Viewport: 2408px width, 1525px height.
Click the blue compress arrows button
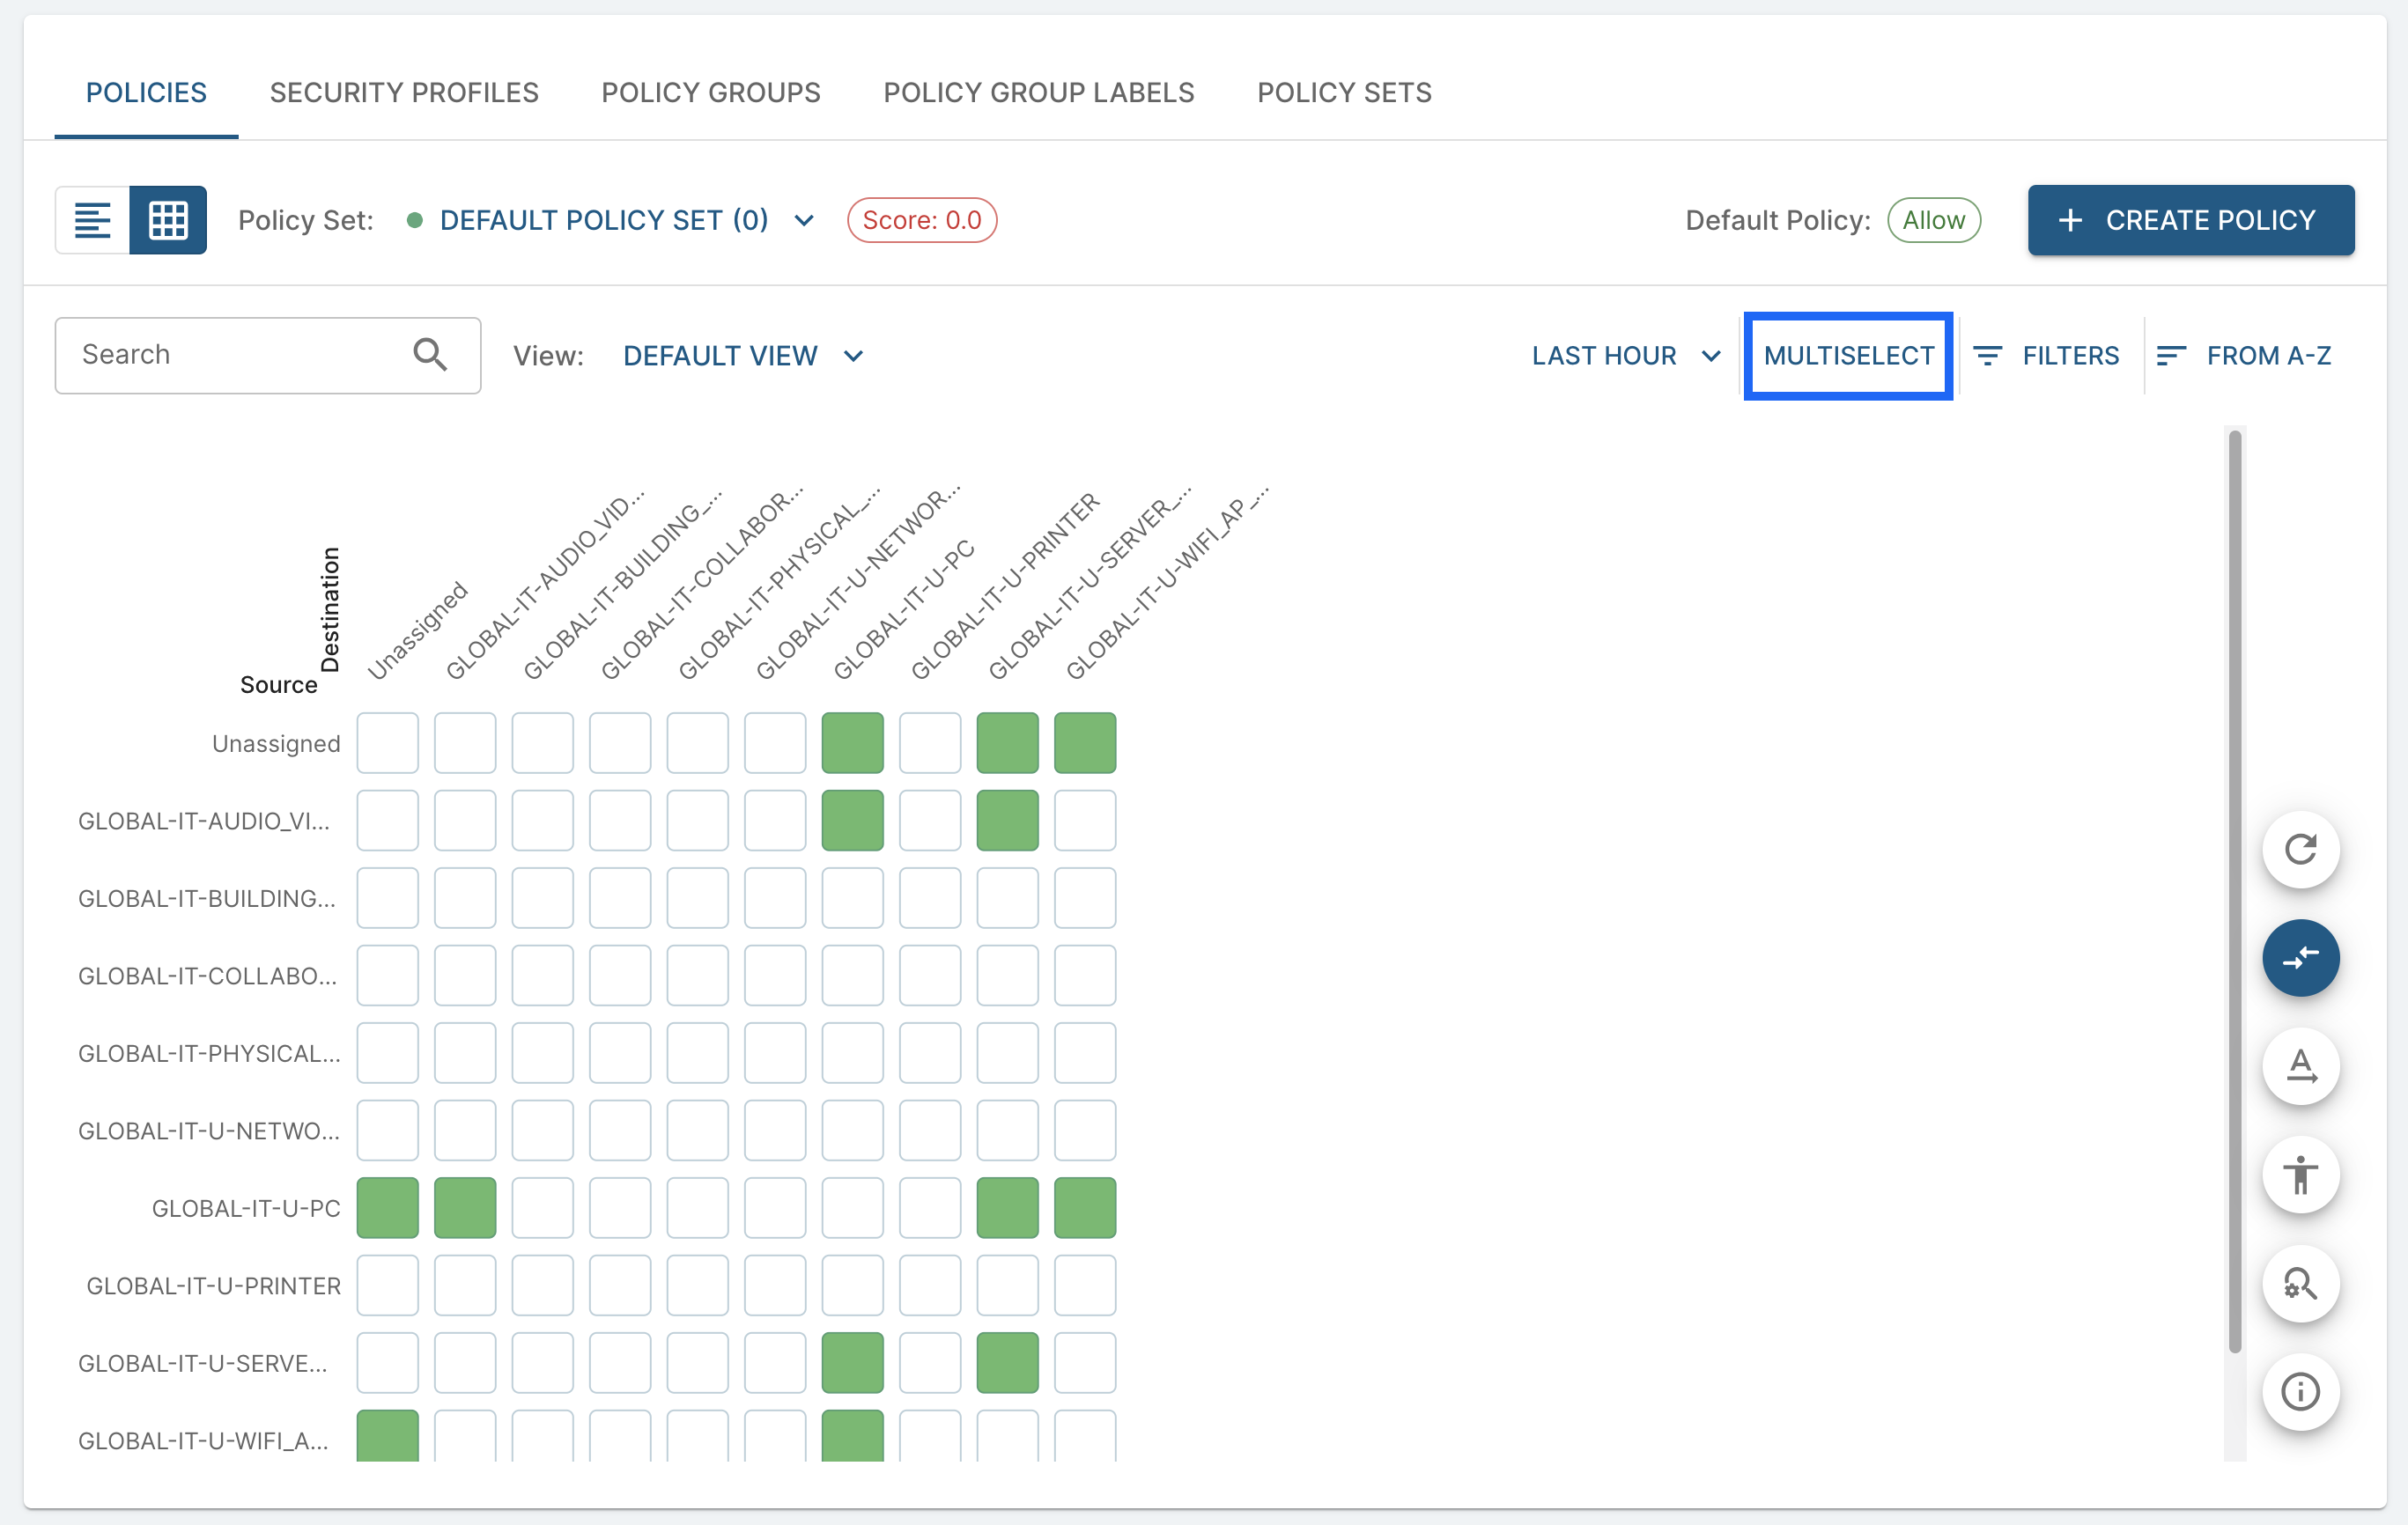click(x=2300, y=958)
